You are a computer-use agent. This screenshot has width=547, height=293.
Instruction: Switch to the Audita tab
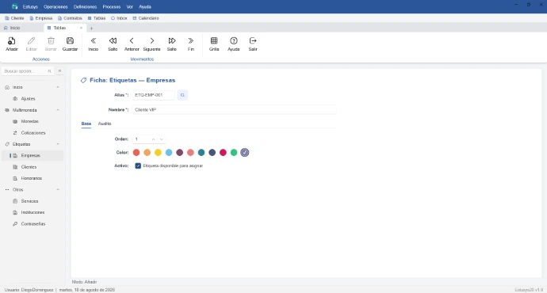pos(105,124)
